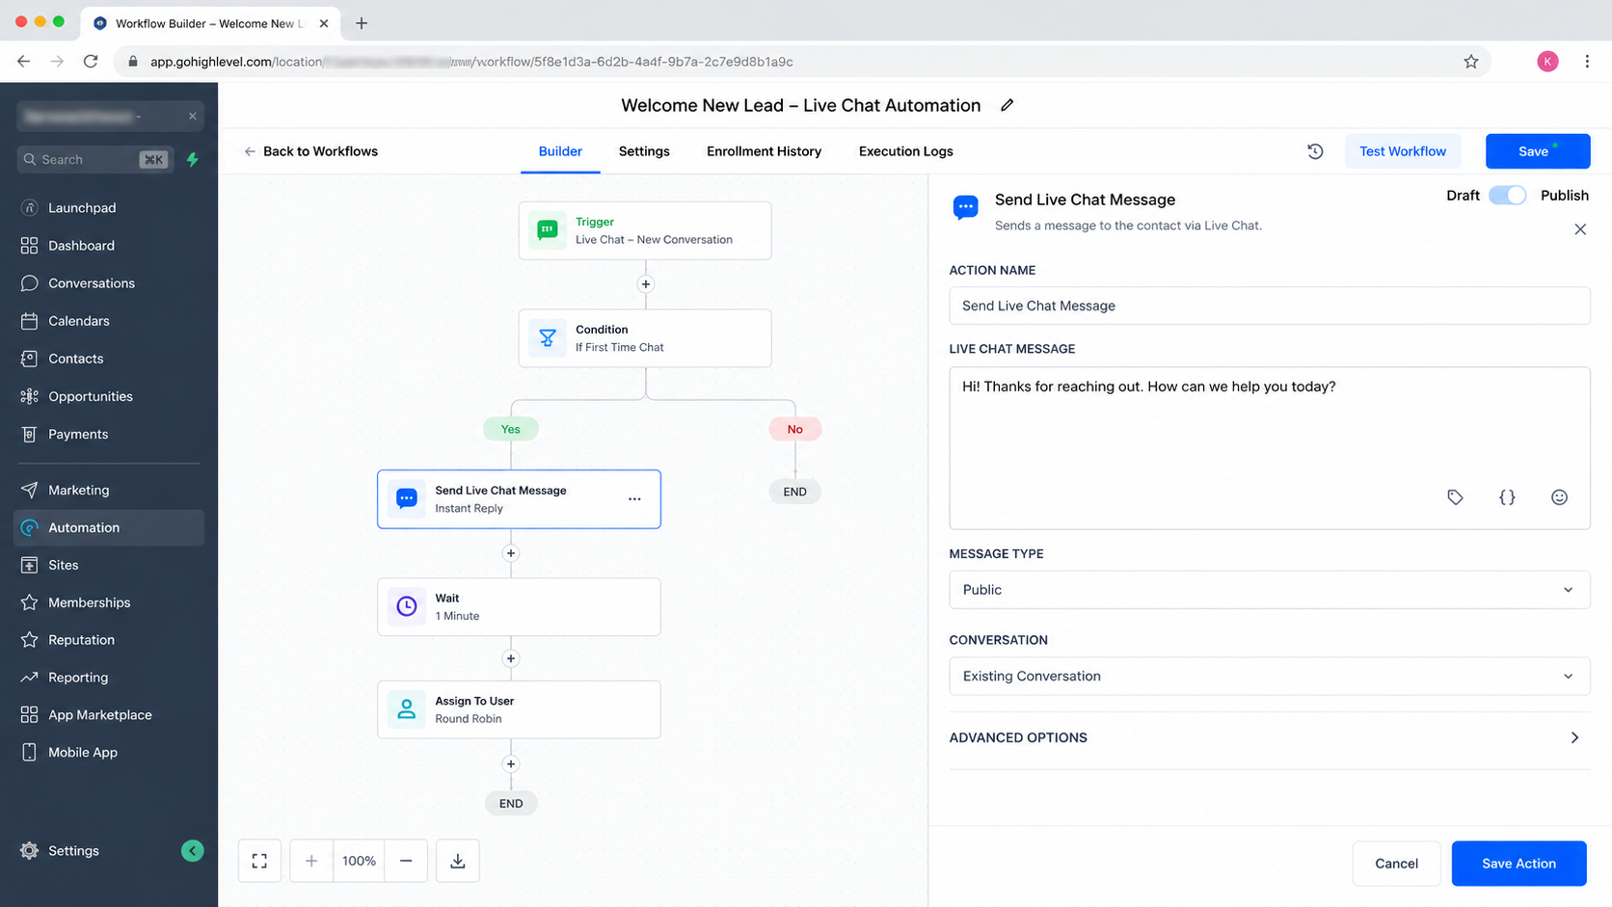Zoom in the workflow canvas
This screenshot has width=1612, height=907.
311,861
